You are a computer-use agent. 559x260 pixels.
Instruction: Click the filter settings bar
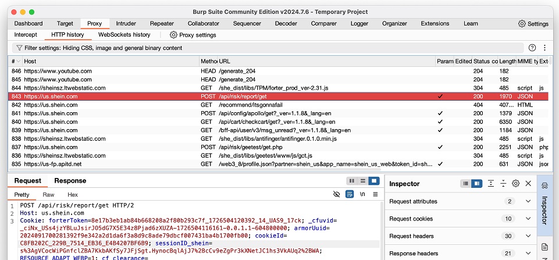tap(268, 48)
